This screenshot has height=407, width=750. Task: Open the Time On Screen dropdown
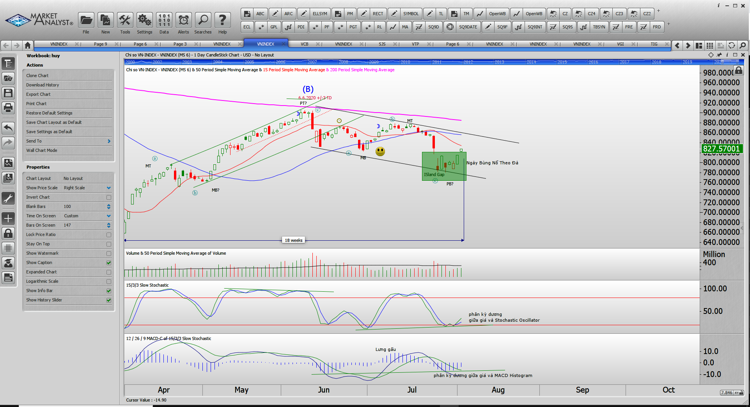109,216
